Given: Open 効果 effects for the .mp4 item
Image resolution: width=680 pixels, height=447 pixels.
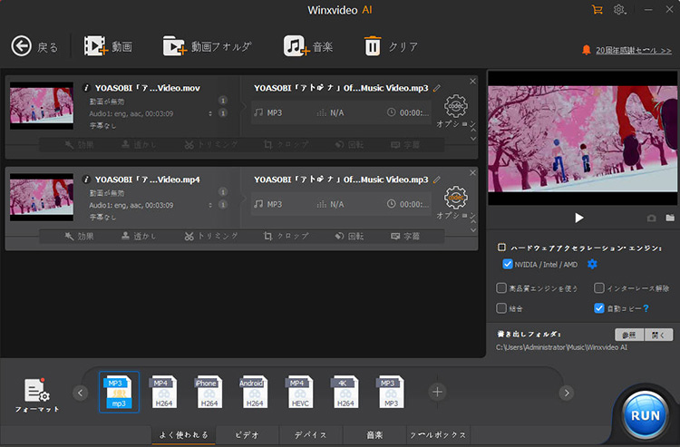Looking at the screenshot, I should click(79, 237).
